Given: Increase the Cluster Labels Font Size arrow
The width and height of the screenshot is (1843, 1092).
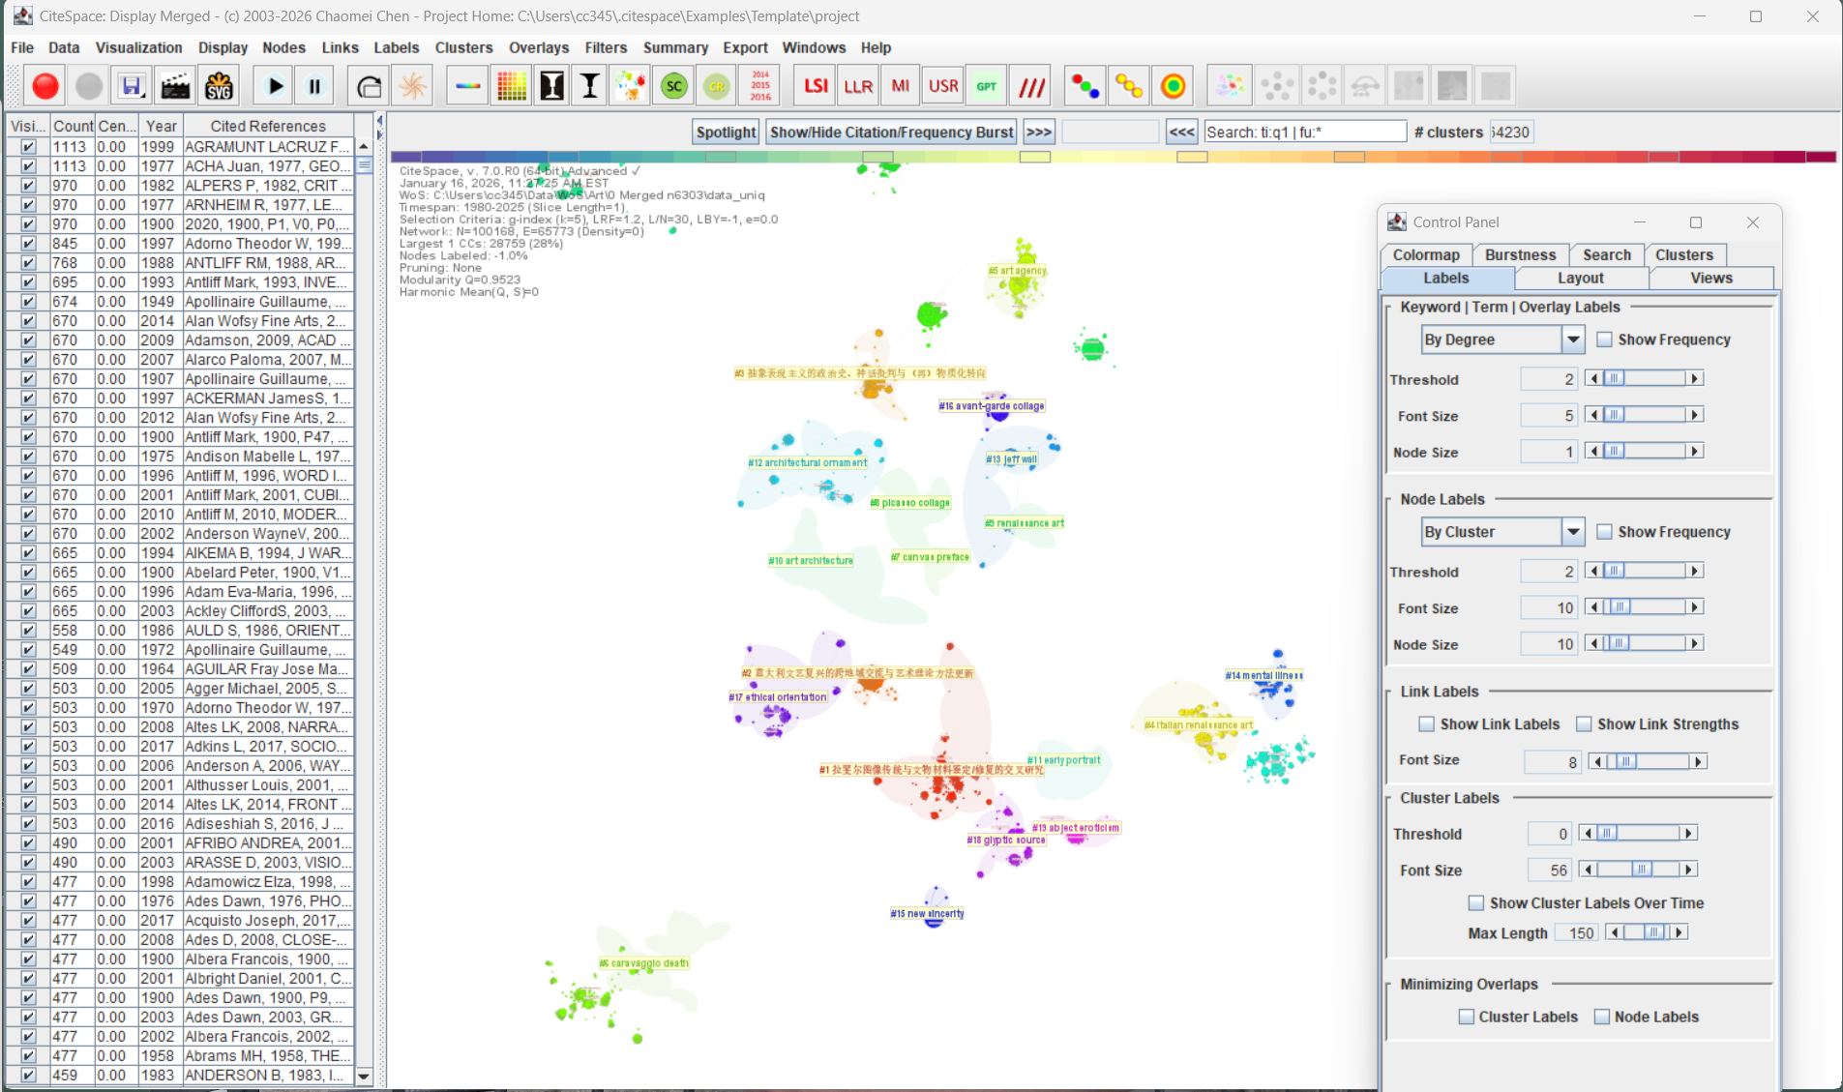Looking at the screenshot, I should tap(1688, 871).
